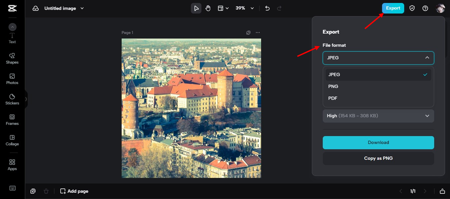Image resolution: width=450 pixels, height=199 pixels.
Task: Expand the pages panel icon
Action: [x=442, y=191]
